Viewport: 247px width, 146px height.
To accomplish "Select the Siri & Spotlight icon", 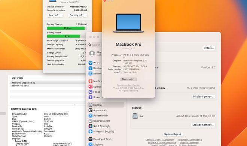I will click(91, 126).
